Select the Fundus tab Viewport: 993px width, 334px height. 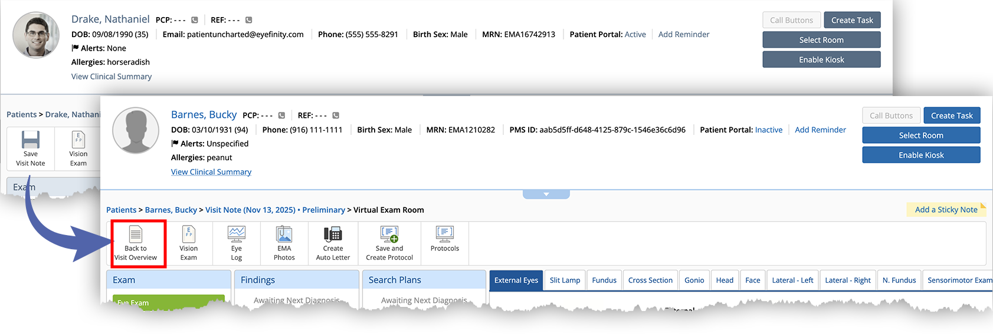pyautogui.click(x=604, y=280)
